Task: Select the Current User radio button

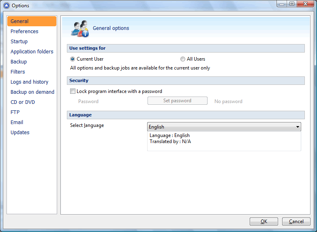Action: point(73,59)
